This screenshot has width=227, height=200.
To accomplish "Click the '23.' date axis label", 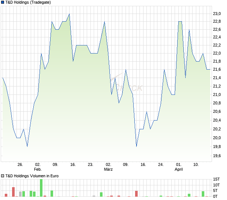I will [x=90, y=164].
